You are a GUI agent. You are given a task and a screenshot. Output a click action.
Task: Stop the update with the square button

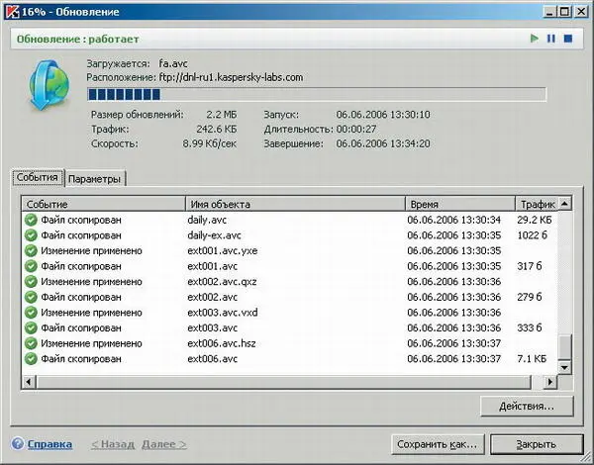click(x=567, y=39)
